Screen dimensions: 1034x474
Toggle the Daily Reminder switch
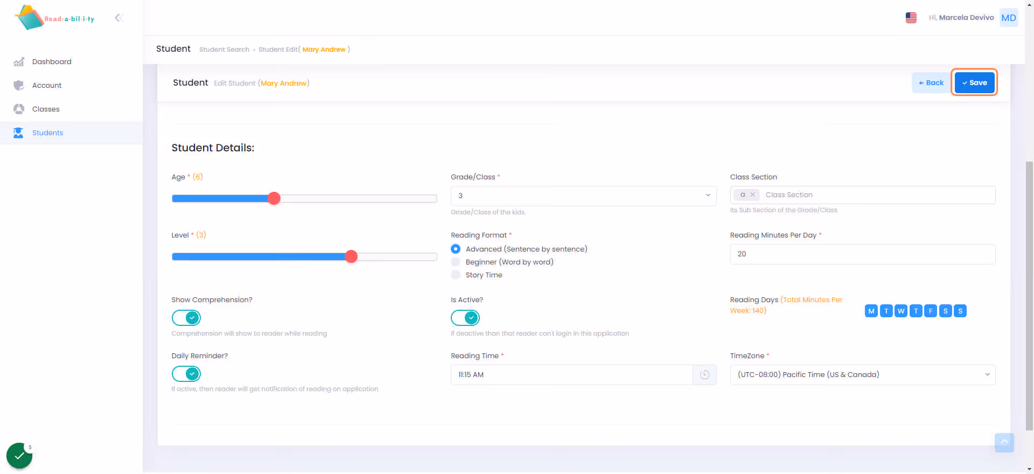coord(186,374)
